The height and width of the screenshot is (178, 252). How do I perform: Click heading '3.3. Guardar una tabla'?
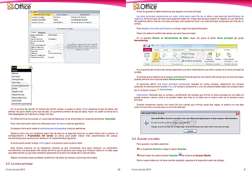[146, 139]
